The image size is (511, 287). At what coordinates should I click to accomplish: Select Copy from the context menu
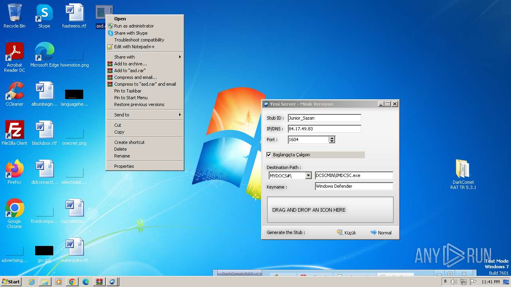click(145, 132)
